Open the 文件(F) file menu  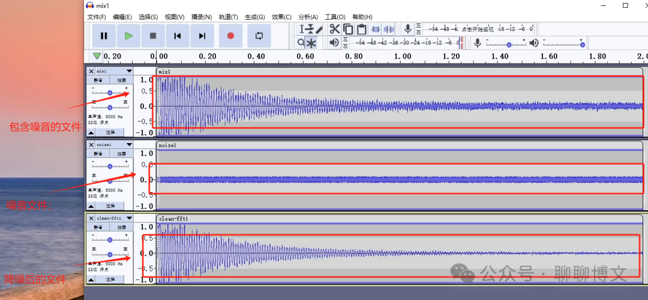(97, 17)
